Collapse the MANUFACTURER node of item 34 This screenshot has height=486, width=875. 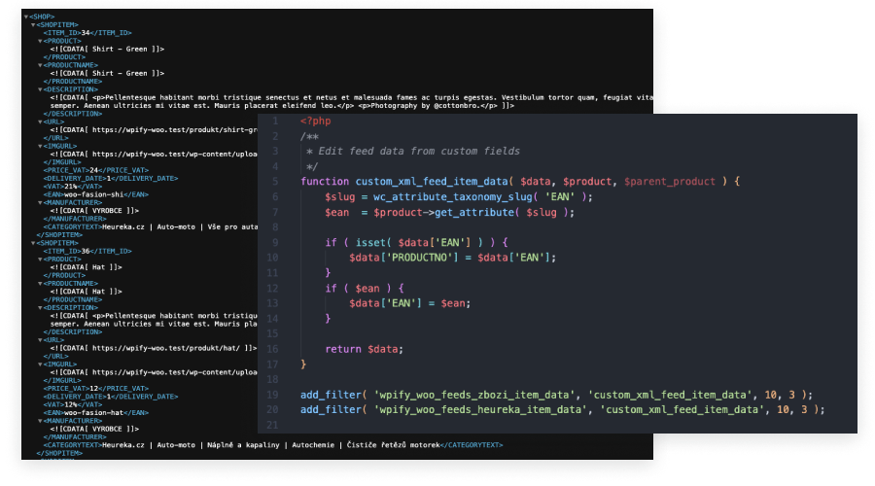tap(40, 202)
